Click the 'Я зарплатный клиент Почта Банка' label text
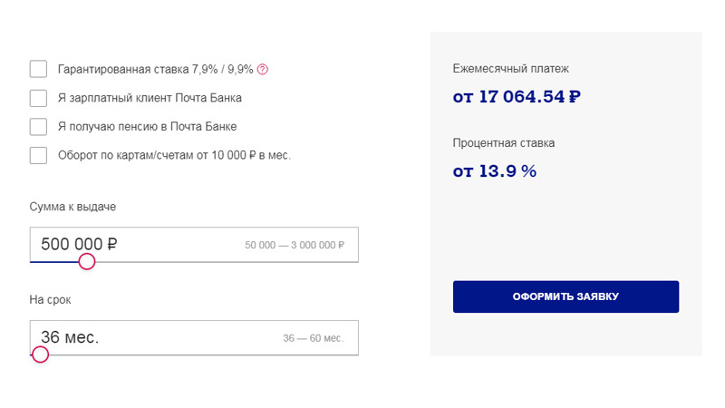The height and width of the screenshot is (408, 725). [x=150, y=98]
